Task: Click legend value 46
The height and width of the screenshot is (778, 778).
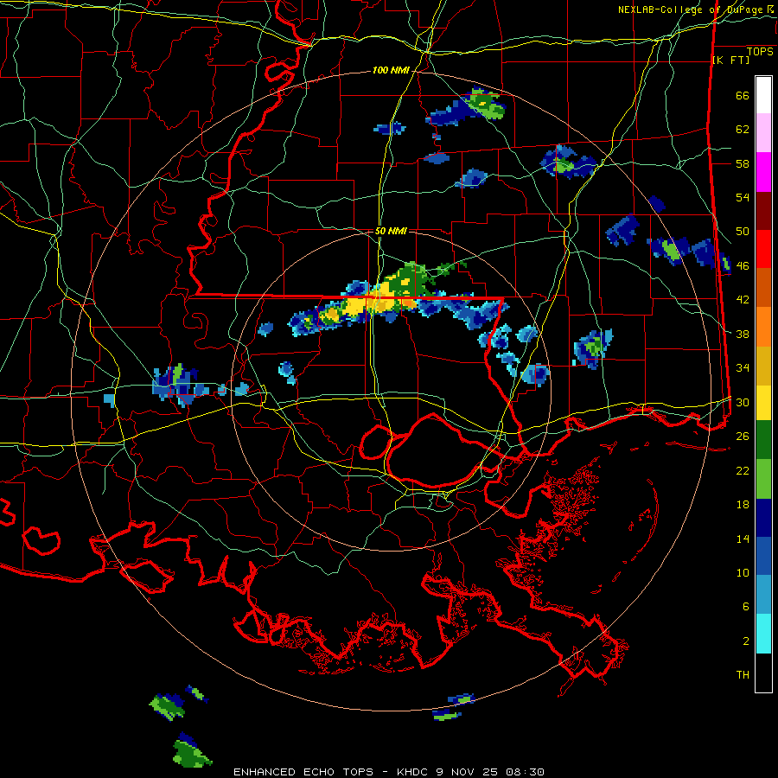Action: coord(743,266)
